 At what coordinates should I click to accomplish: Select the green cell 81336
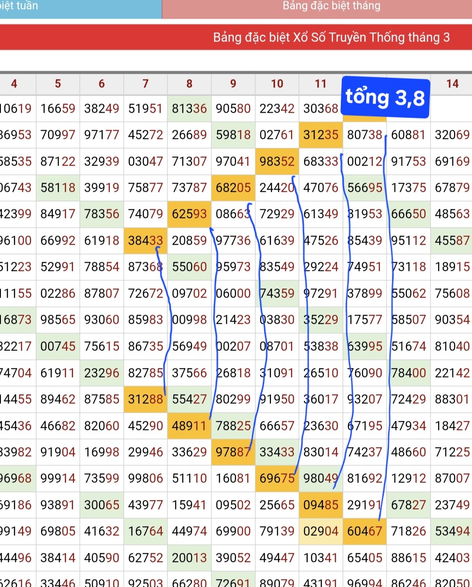point(189,108)
